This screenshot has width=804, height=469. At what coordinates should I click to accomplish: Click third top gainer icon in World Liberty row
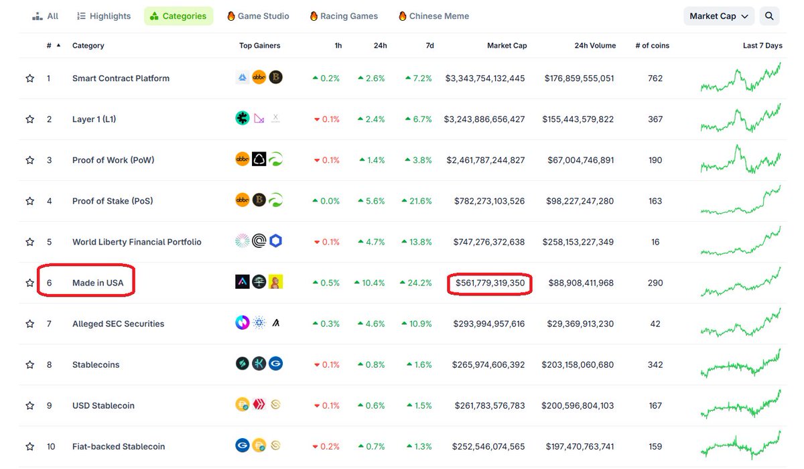tap(275, 241)
